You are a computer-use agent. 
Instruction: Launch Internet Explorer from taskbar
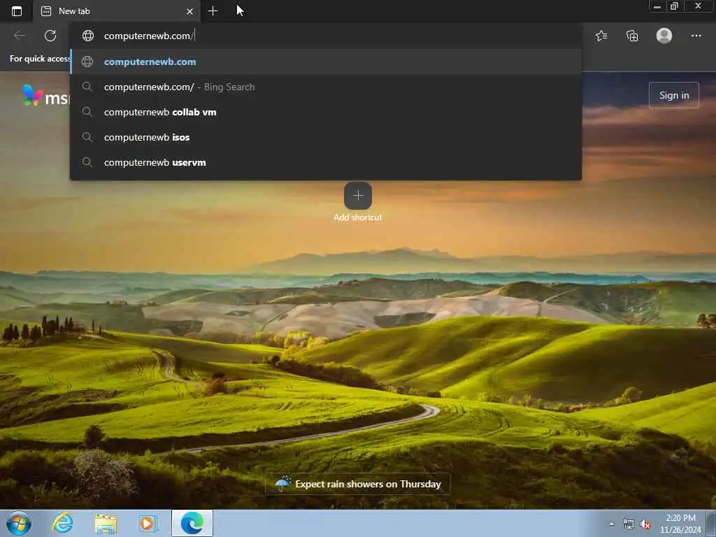tap(62, 523)
